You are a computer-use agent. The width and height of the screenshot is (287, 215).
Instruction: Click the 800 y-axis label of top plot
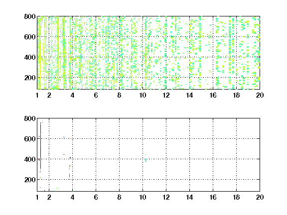coord(30,16)
